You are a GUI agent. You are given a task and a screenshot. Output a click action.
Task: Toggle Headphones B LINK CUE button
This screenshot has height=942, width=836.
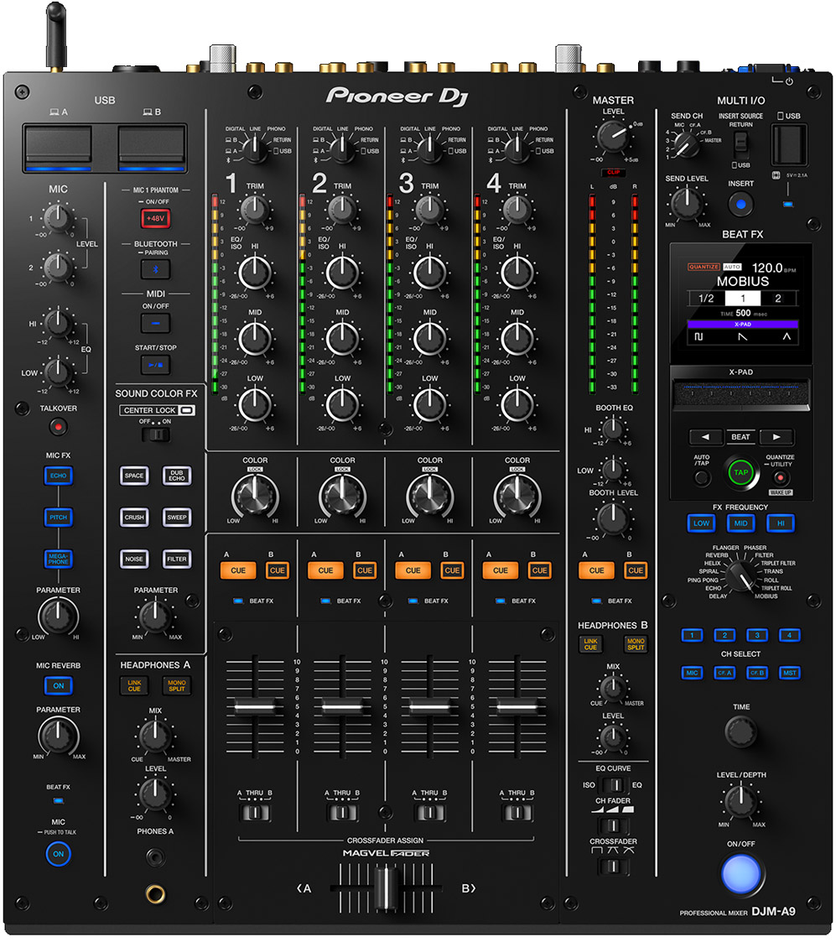coord(590,644)
